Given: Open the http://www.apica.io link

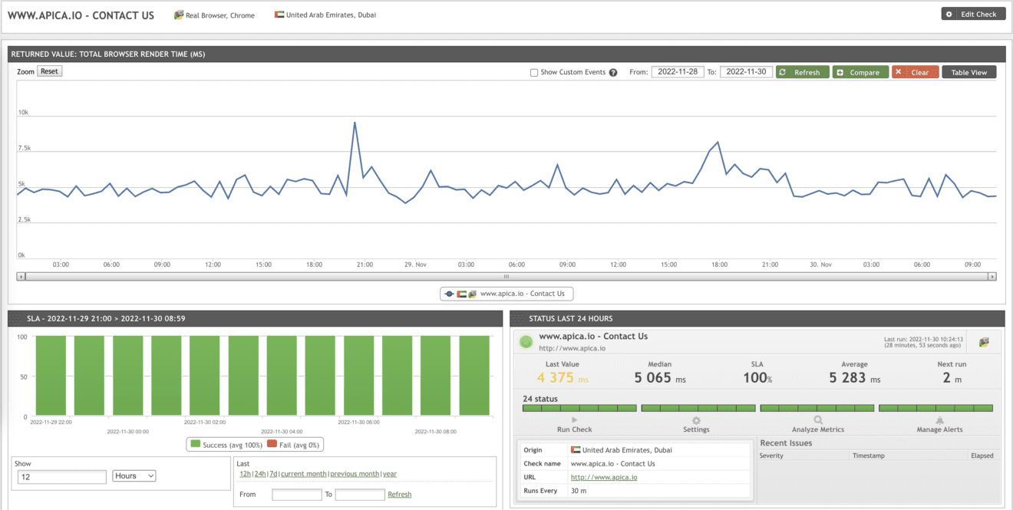Looking at the screenshot, I should click(x=603, y=476).
